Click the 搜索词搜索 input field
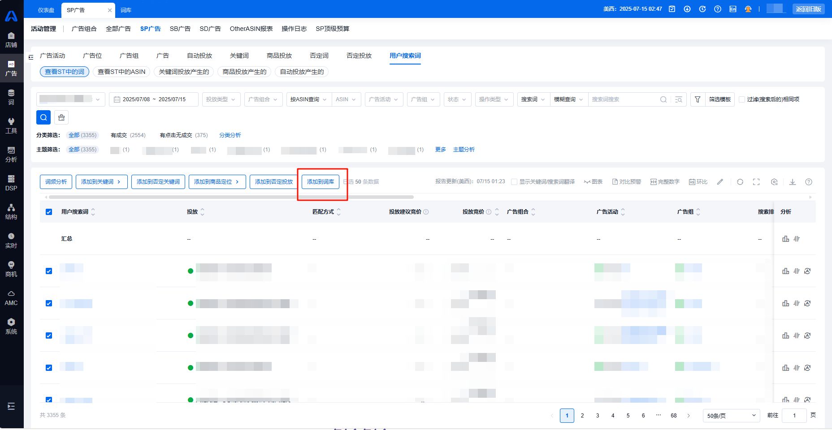 point(624,99)
